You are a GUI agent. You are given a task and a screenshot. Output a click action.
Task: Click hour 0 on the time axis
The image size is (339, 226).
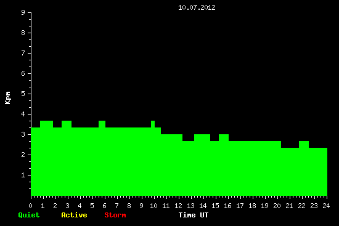30,206
